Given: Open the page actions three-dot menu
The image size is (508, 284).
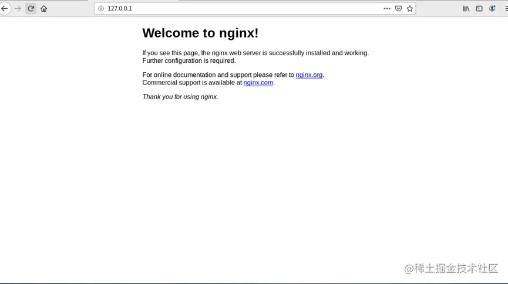Looking at the screenshot, I should [387, 8].
